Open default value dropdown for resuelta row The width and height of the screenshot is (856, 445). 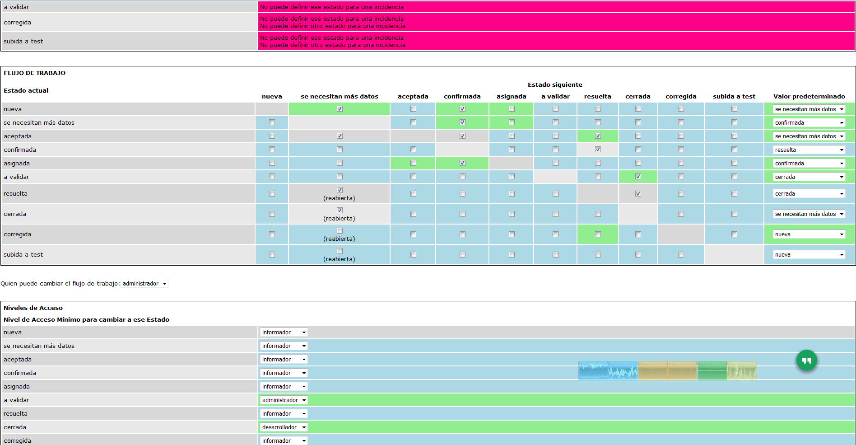point(809,194)
